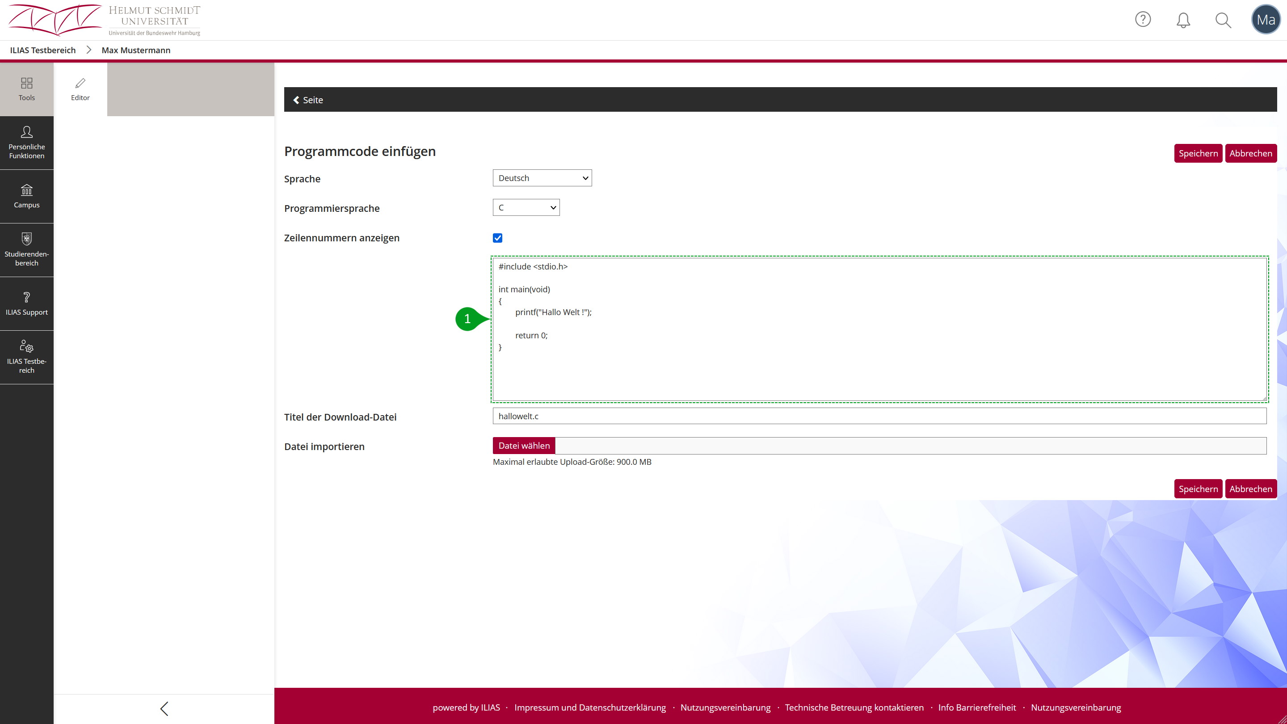Click the search magnifier icon
The width and height of the screenshot is (1287, 724).
click(1223, 20)
